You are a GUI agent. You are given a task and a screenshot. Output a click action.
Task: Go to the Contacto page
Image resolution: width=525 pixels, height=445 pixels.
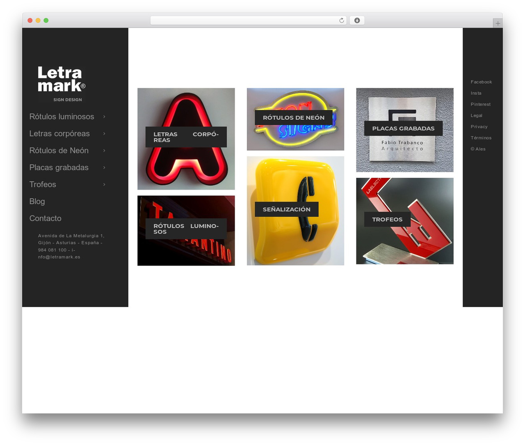[45, 218]
